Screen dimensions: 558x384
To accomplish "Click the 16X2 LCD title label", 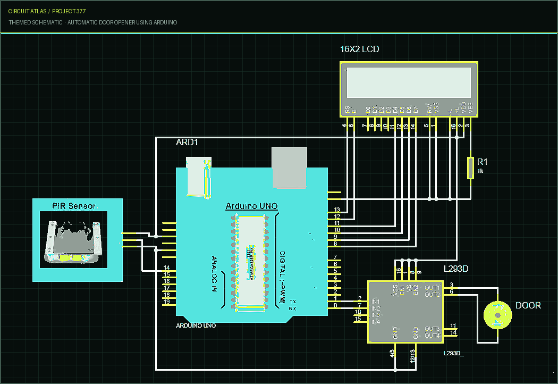I will tap(359, 49).
